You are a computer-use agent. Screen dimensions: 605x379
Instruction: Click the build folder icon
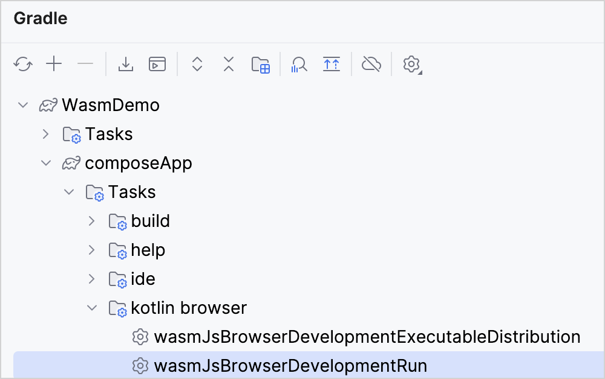[x=118, y=221]
